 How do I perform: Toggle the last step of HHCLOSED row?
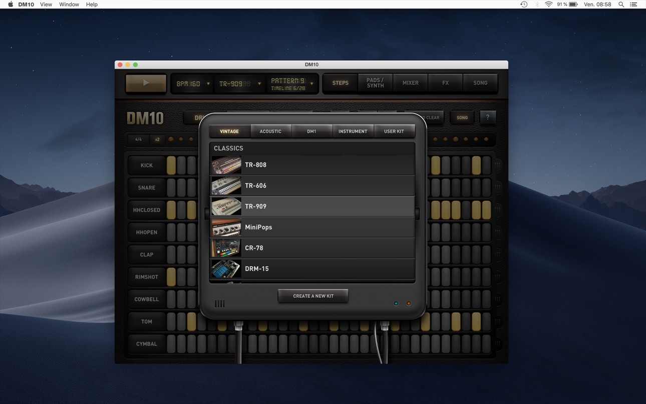click(x=486, y=210)
